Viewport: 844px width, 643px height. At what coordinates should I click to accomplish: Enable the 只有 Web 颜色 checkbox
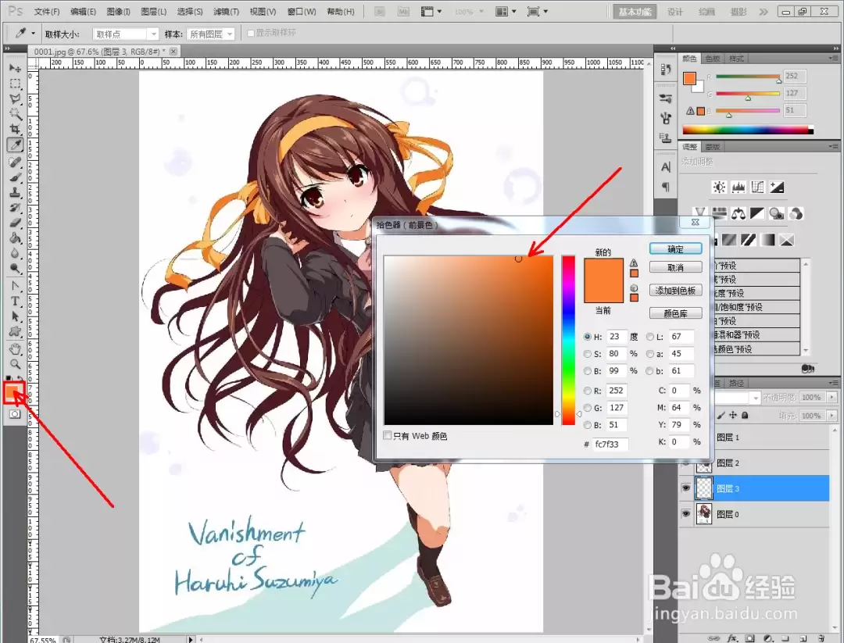387,435
